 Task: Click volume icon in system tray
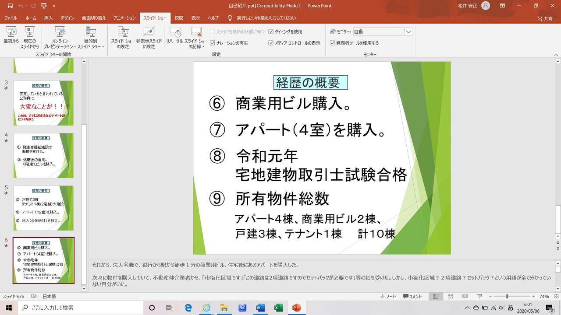[x=502, y=308]
